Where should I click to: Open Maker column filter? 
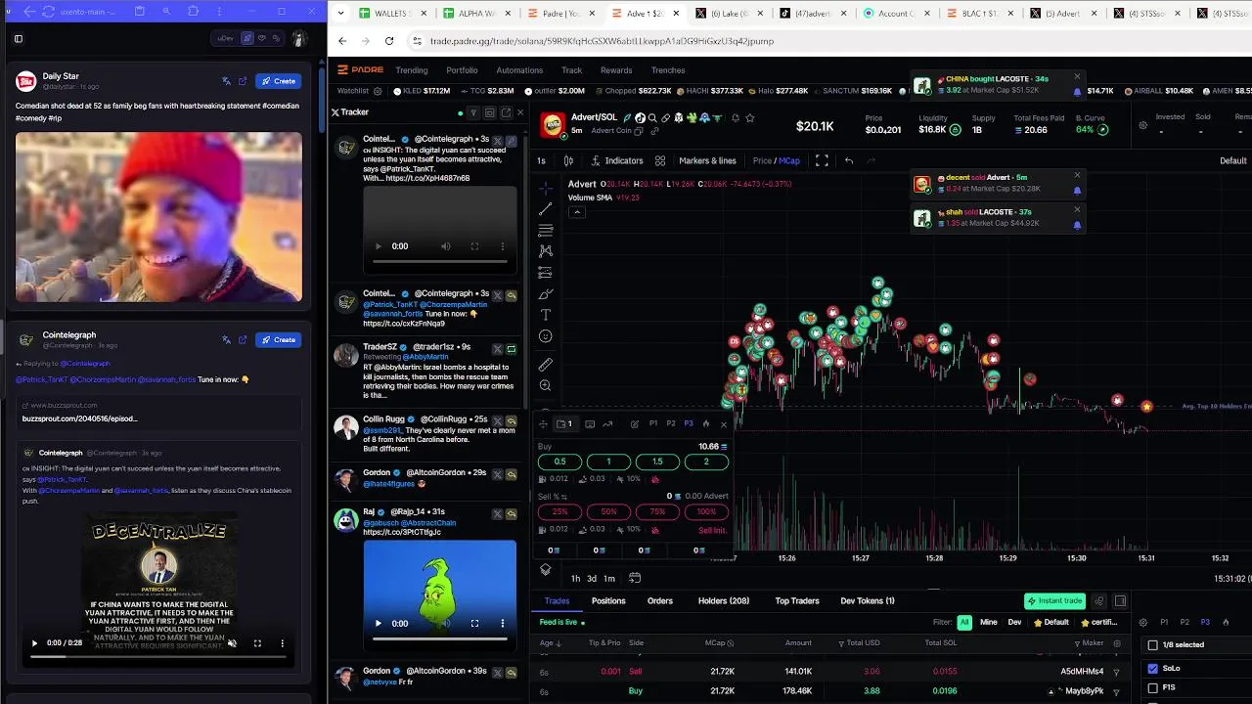(x=1078, y=643)
